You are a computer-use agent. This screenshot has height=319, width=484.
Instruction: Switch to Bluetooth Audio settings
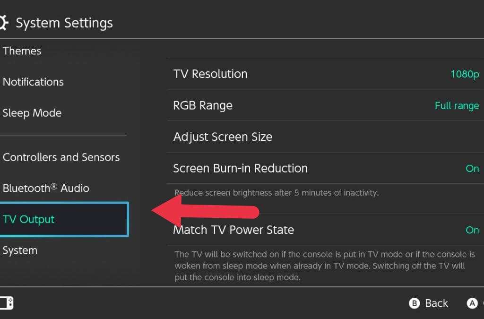[x=46, y=188]
